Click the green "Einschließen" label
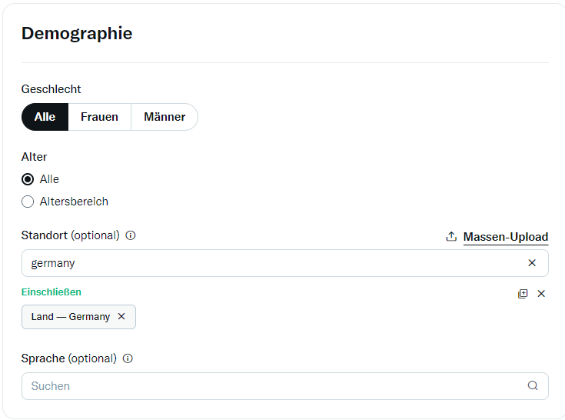Viewport: 565px width, 420px height. (x=51, y=292)
